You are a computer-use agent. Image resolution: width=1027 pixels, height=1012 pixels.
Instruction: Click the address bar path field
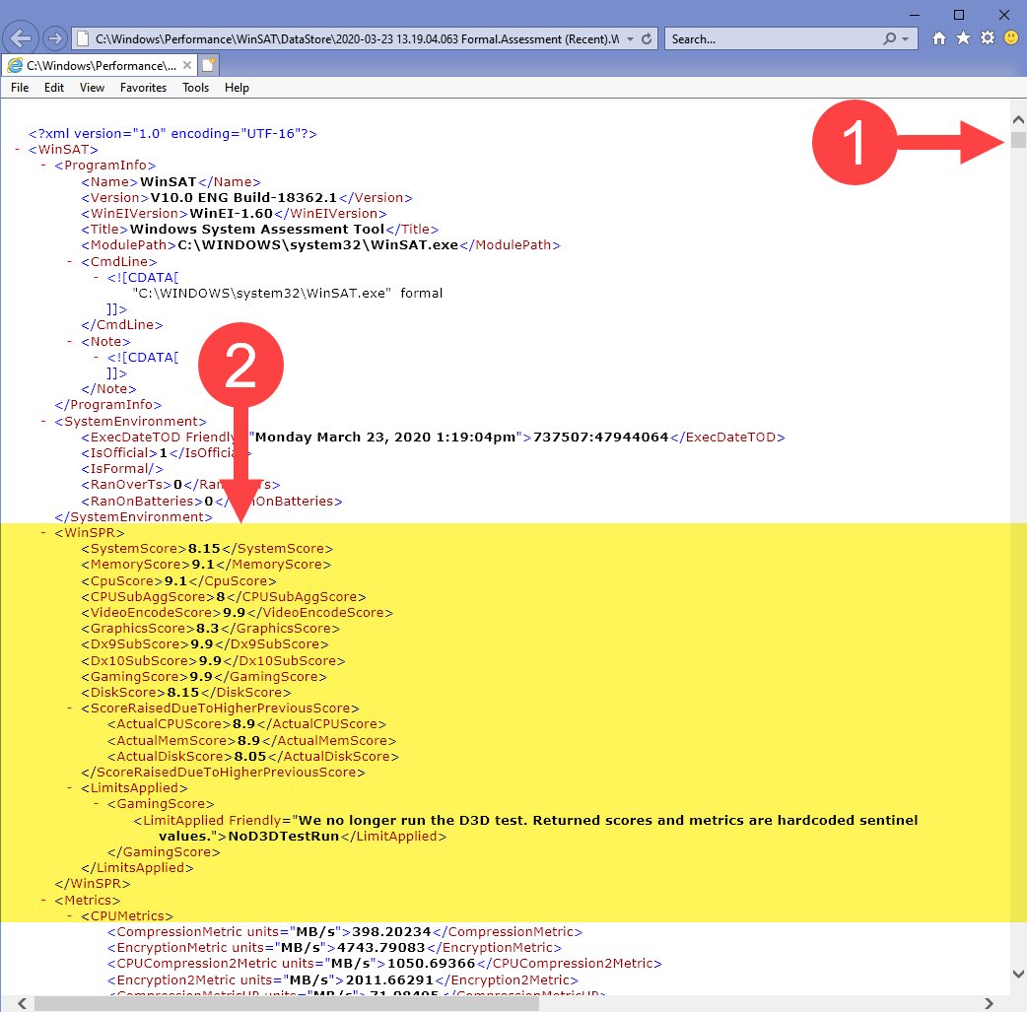357,39
